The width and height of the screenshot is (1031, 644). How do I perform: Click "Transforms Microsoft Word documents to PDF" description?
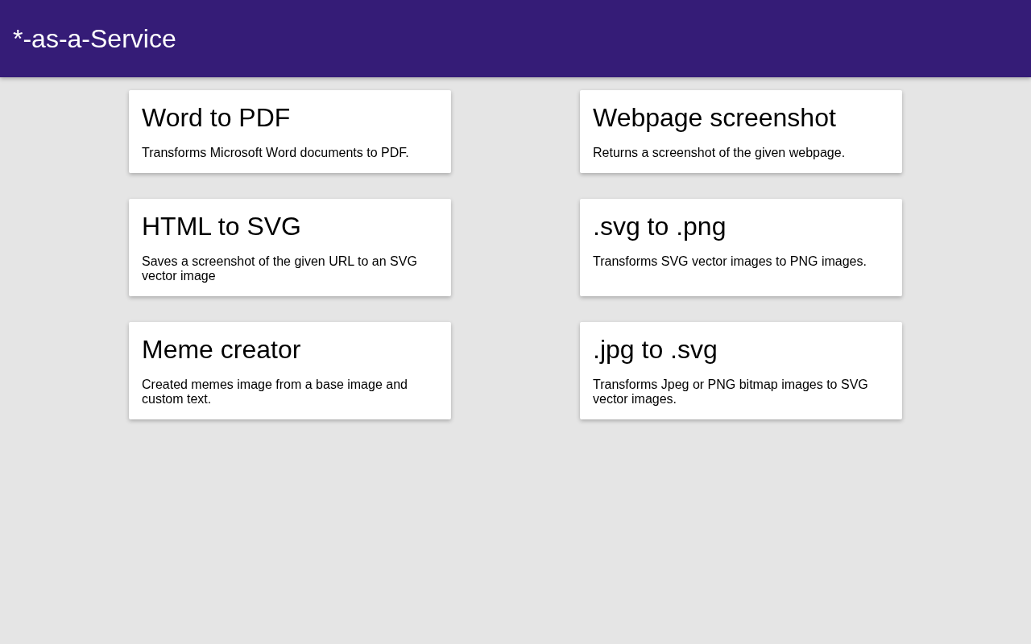[275, 153]
